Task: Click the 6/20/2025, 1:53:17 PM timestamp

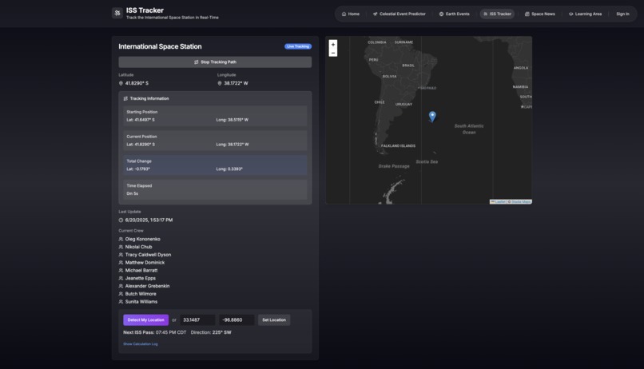Action: click(149, 220)
